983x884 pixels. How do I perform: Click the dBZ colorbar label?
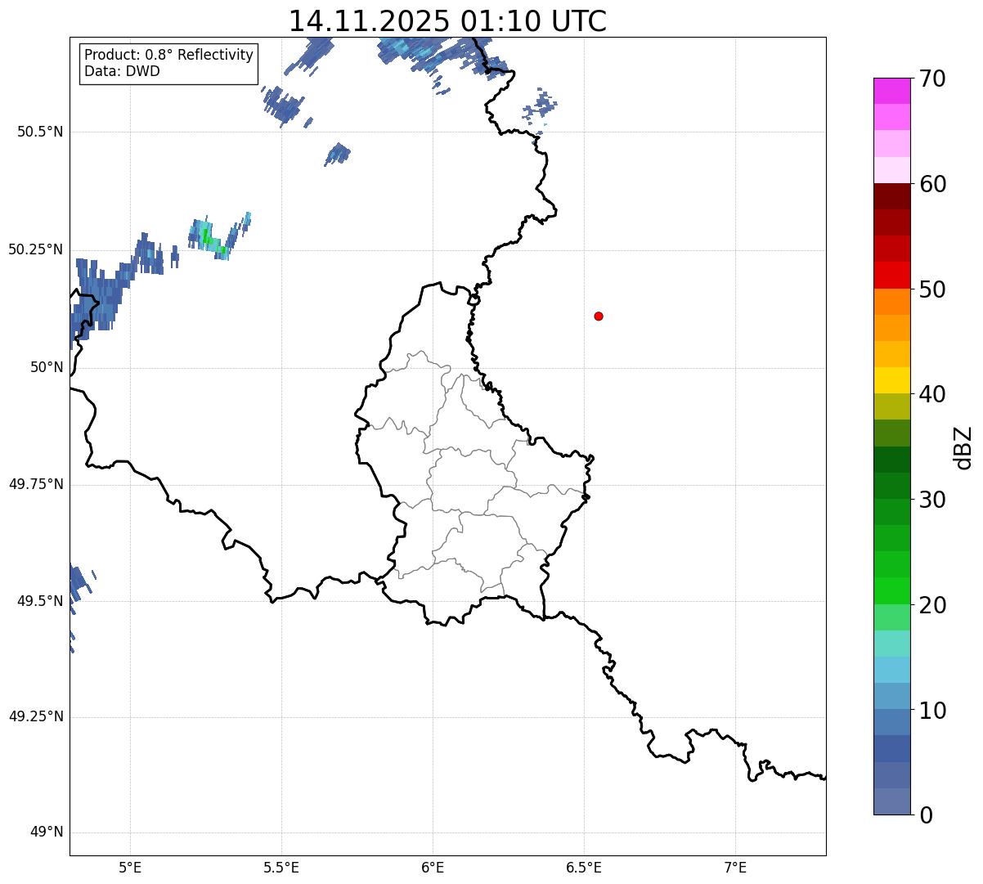(x=963, y=446)
